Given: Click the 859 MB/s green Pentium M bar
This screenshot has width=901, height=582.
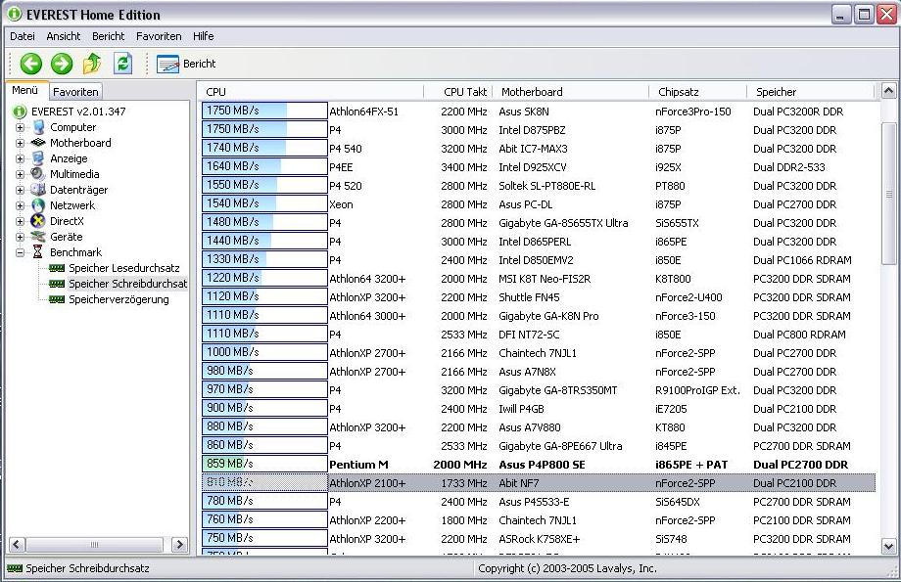Looking at the screenshot, I should (264, 464).
